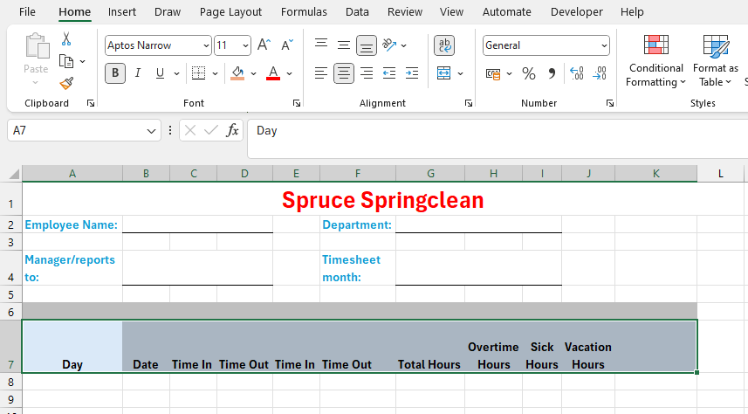
Task: Click the Increase Decimal icon
Action: tap(576, 73)
